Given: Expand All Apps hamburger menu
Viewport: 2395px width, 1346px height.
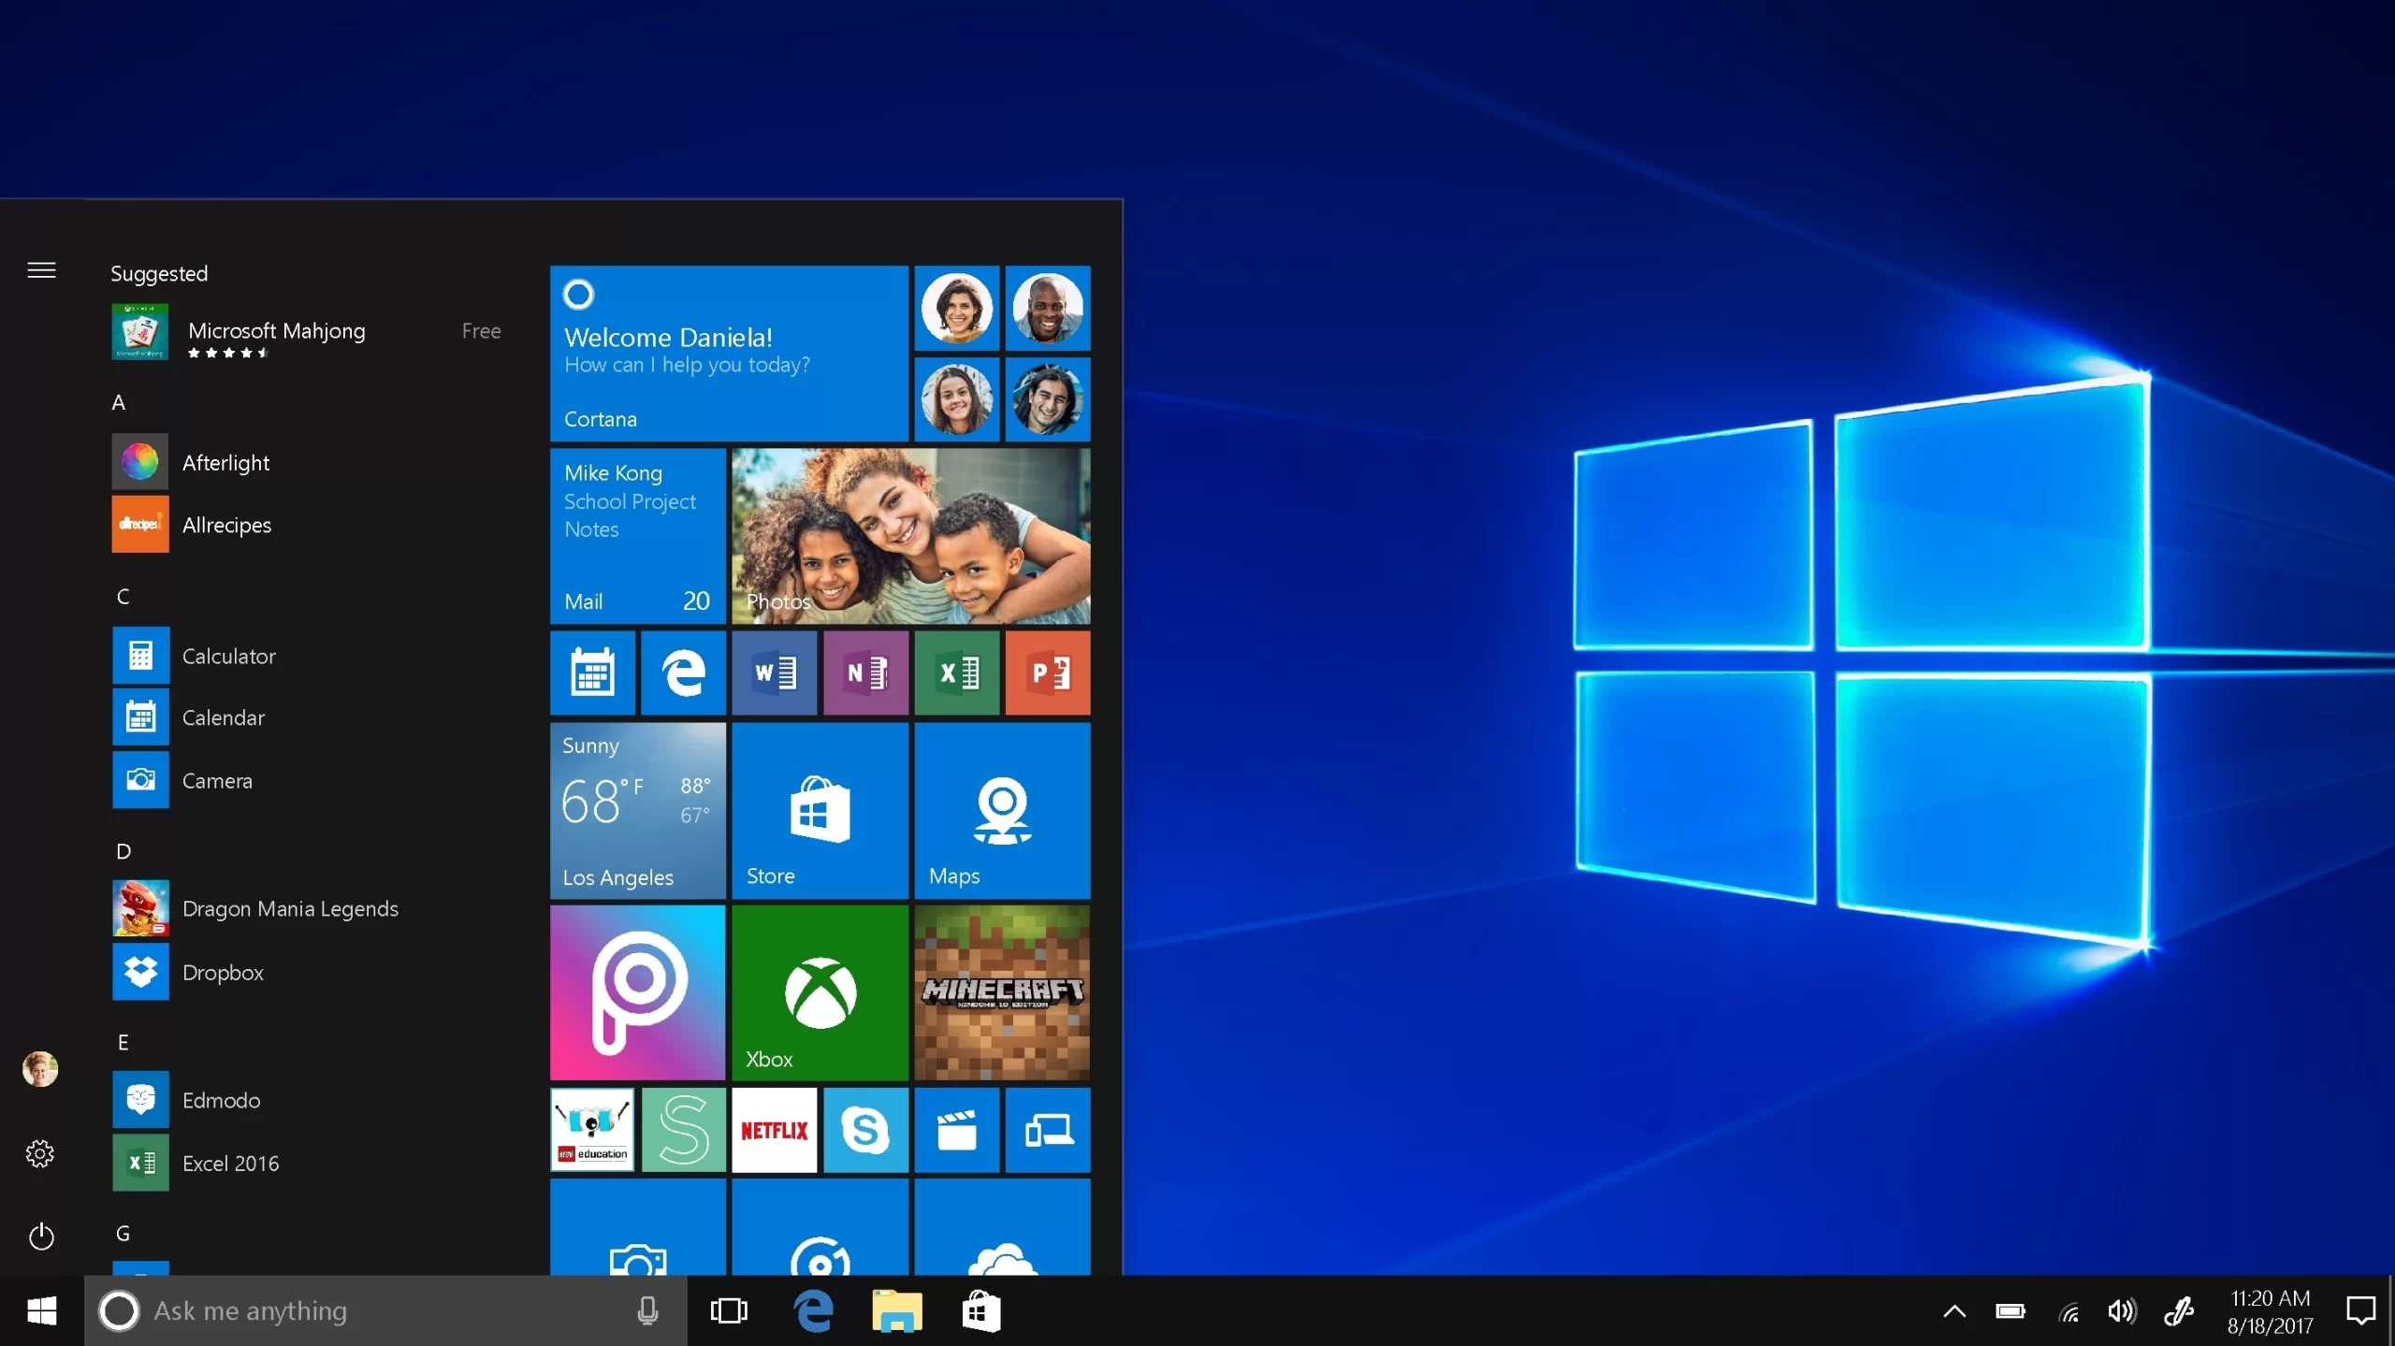Looking at the screenshot, I should (41, 270).
